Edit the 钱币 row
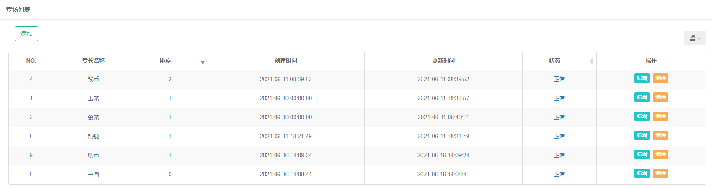Image resolution: width=712 pixels, height=188 pixels. 642,78
